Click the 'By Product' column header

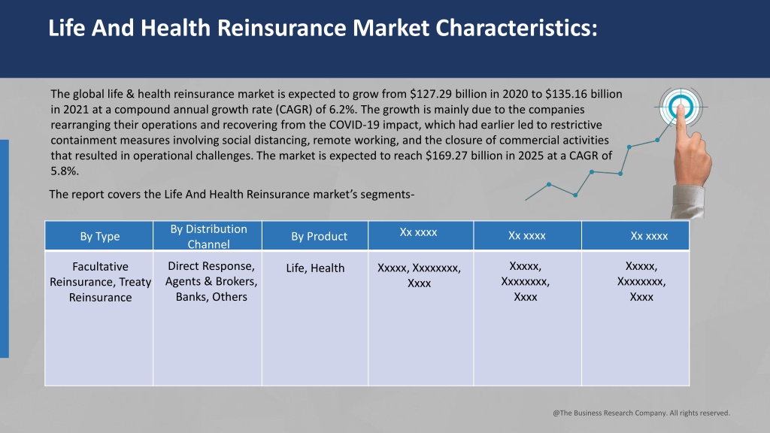pyautogui.click(x=315, y=236)
